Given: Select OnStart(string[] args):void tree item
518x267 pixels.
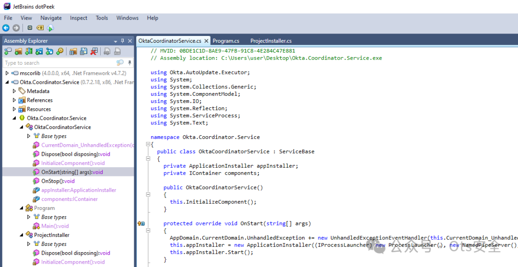Looking at the screenshot, I should click(x=72, y=172).
